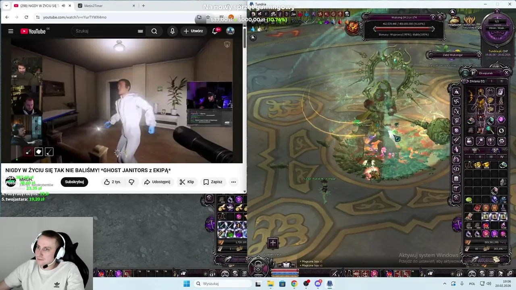The width and height of the screenshot is (516, 290).
Task: Select Zmiana EQ set II
Action: coord(501,81)
